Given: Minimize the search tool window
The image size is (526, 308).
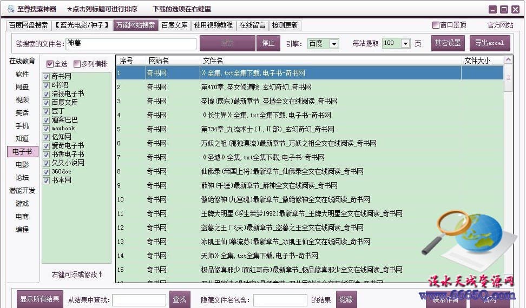Looking at the screenshot, I should (492, 9).
